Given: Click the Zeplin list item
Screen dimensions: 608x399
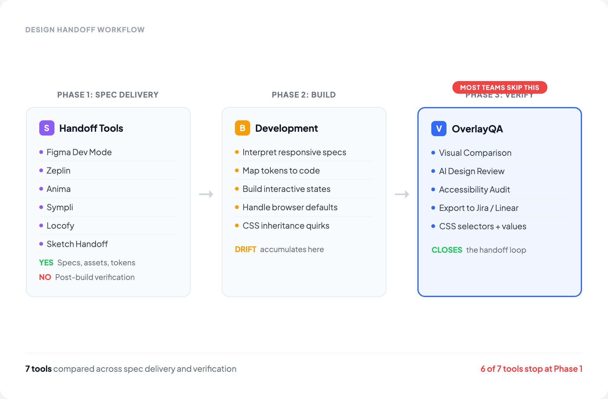Looking at the screenshot, I should pyautogui.click(x=108, y=171).
